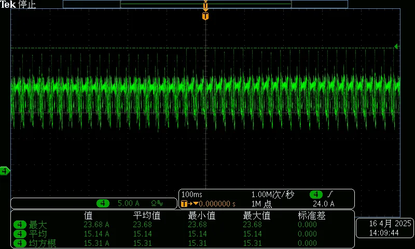Click the 最小值 column header
This screenshot has height=249, width=415.
tap(201, 215)
